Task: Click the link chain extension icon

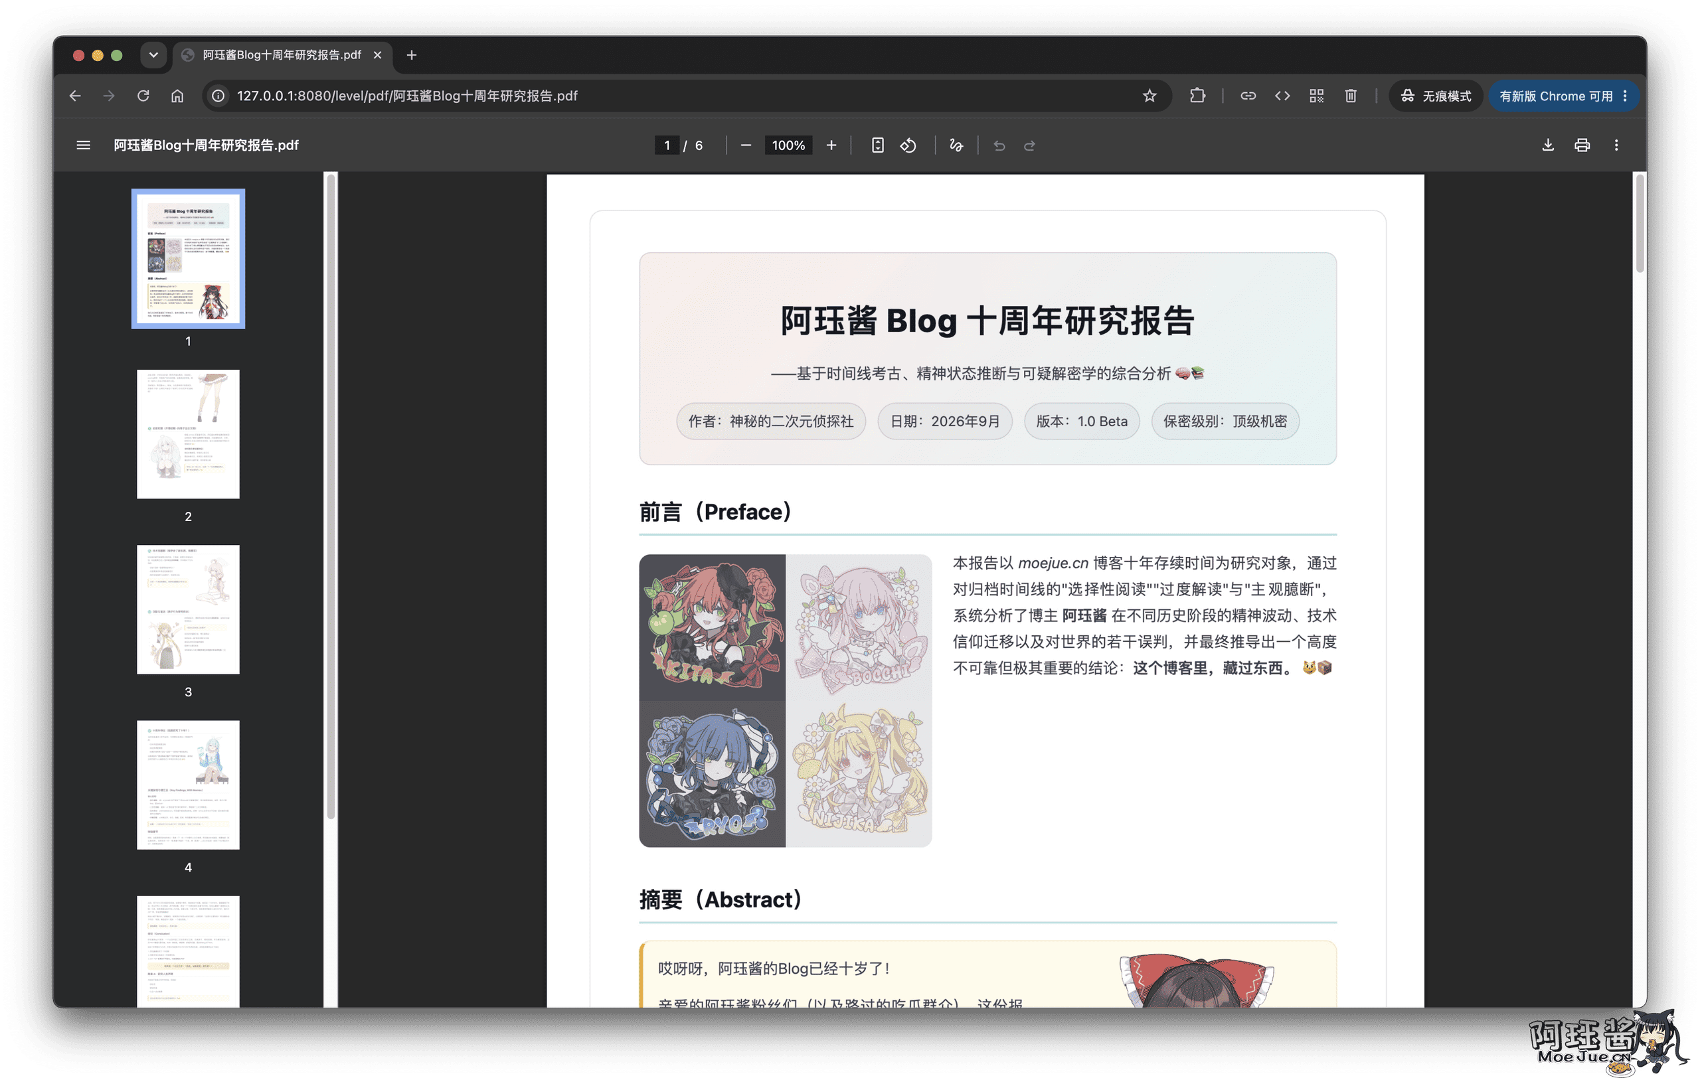Action: click(1248, 96)
